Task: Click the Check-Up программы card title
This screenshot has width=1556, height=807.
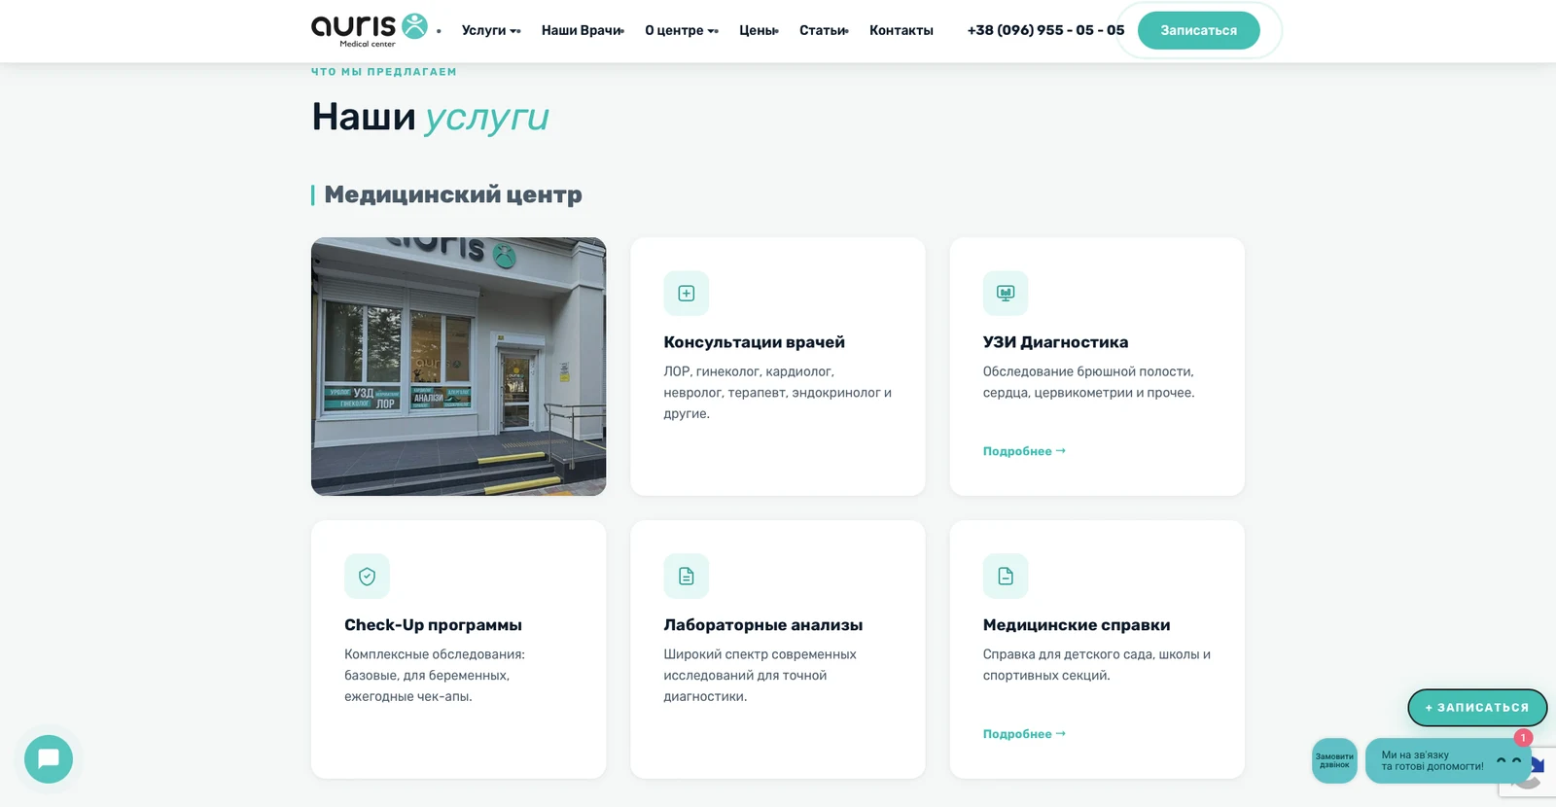Action: click(433, 625)
